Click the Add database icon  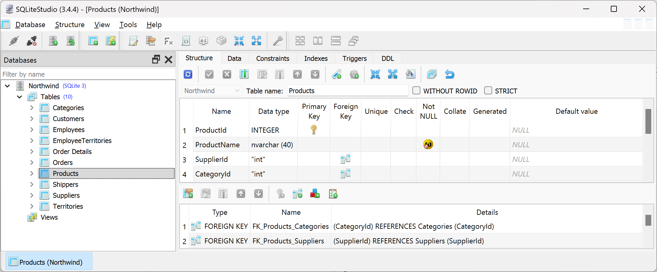[x=53, y=41]
